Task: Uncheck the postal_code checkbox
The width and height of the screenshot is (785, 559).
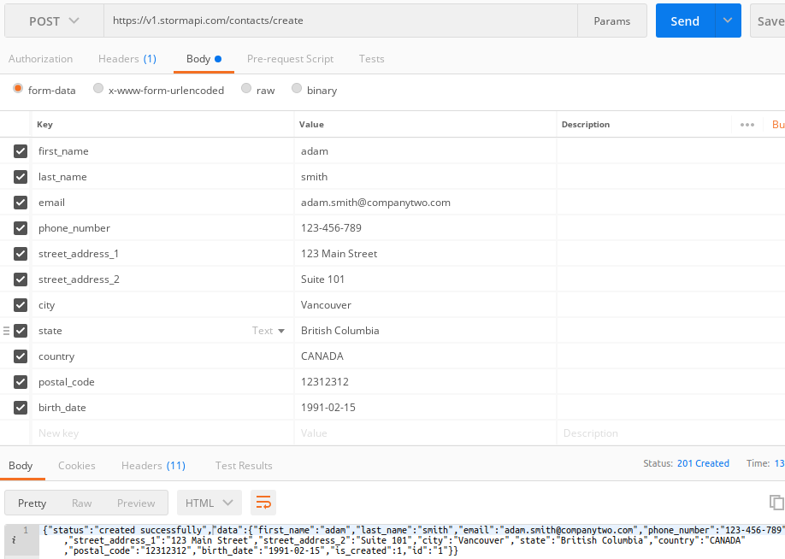Action: tap(21, 382)
